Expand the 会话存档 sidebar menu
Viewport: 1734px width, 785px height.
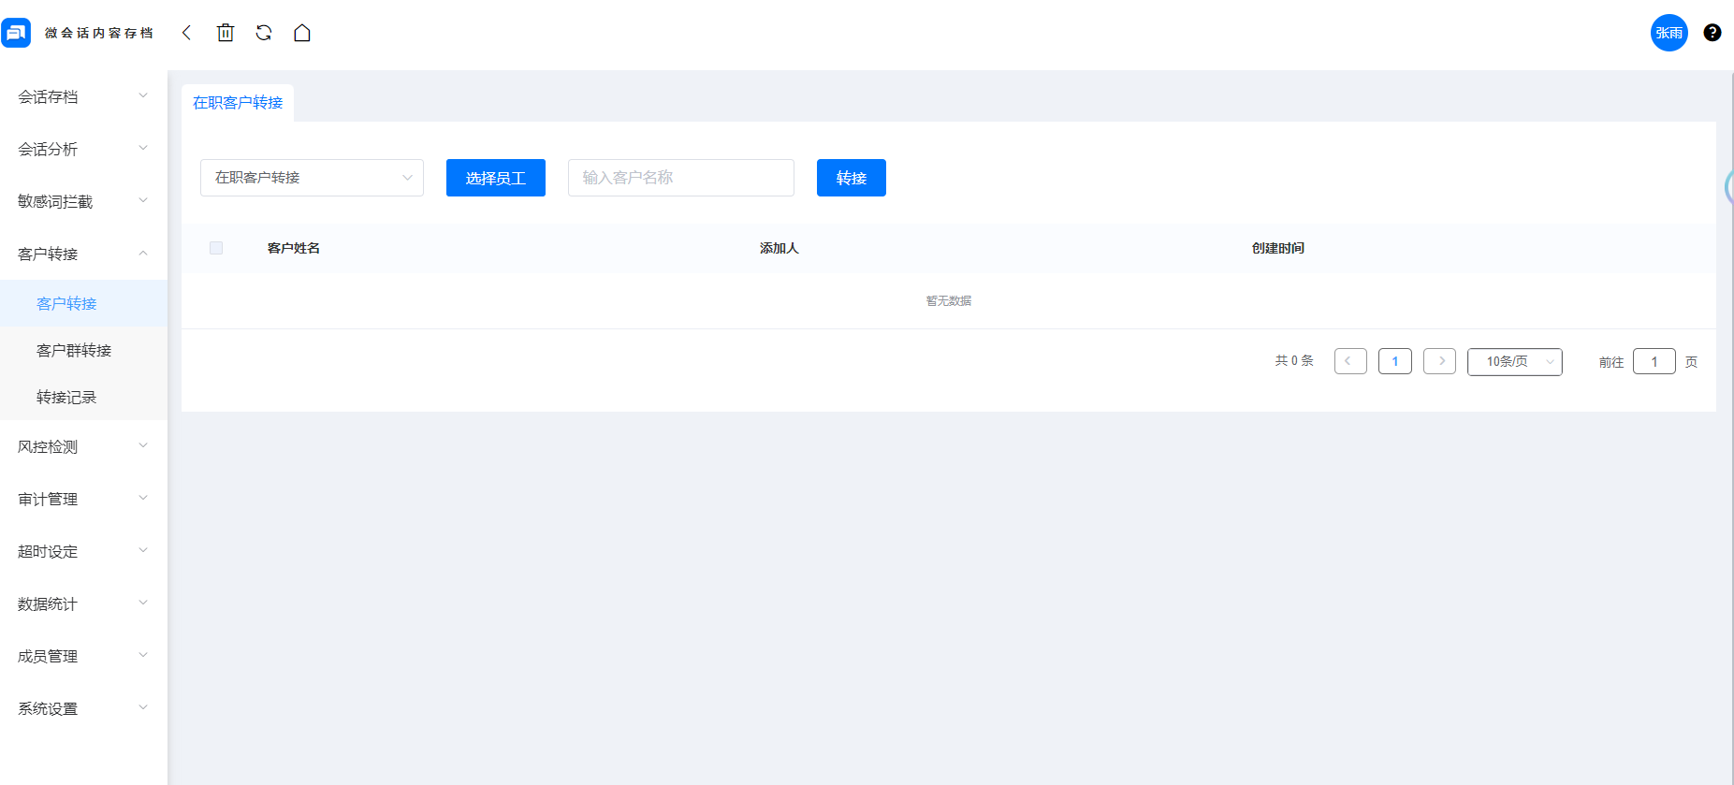82,96
